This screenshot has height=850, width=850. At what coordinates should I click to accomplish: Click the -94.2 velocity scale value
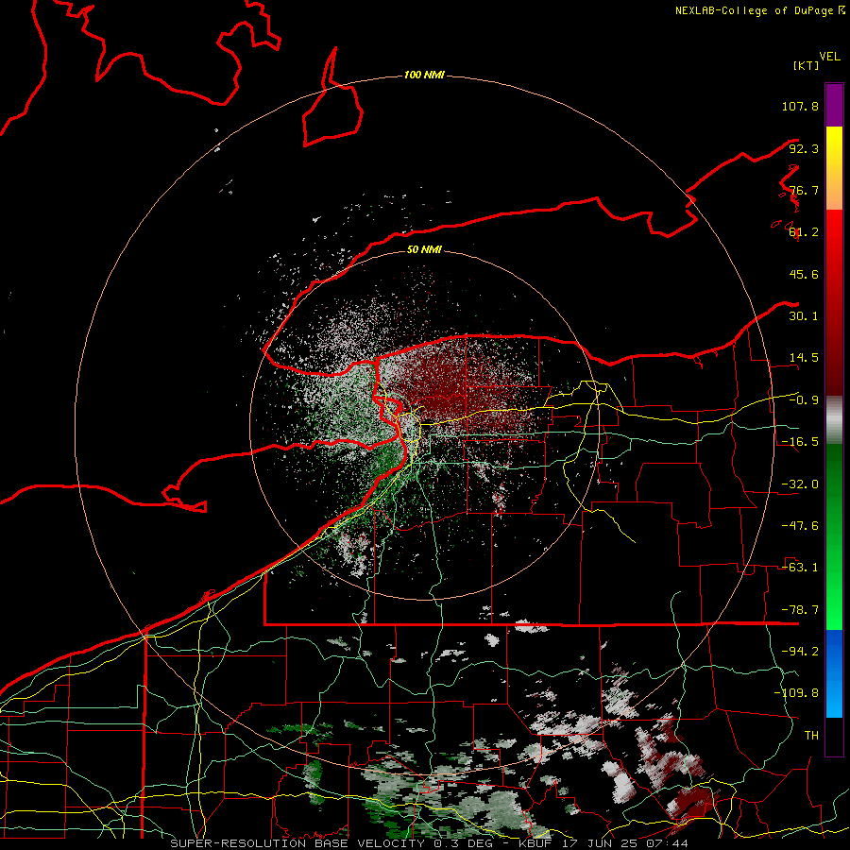(800, 652)
